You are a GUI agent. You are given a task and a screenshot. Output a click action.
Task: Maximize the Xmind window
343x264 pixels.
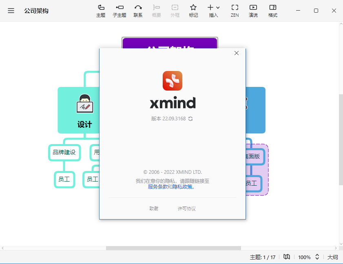(x=316, y=11)
